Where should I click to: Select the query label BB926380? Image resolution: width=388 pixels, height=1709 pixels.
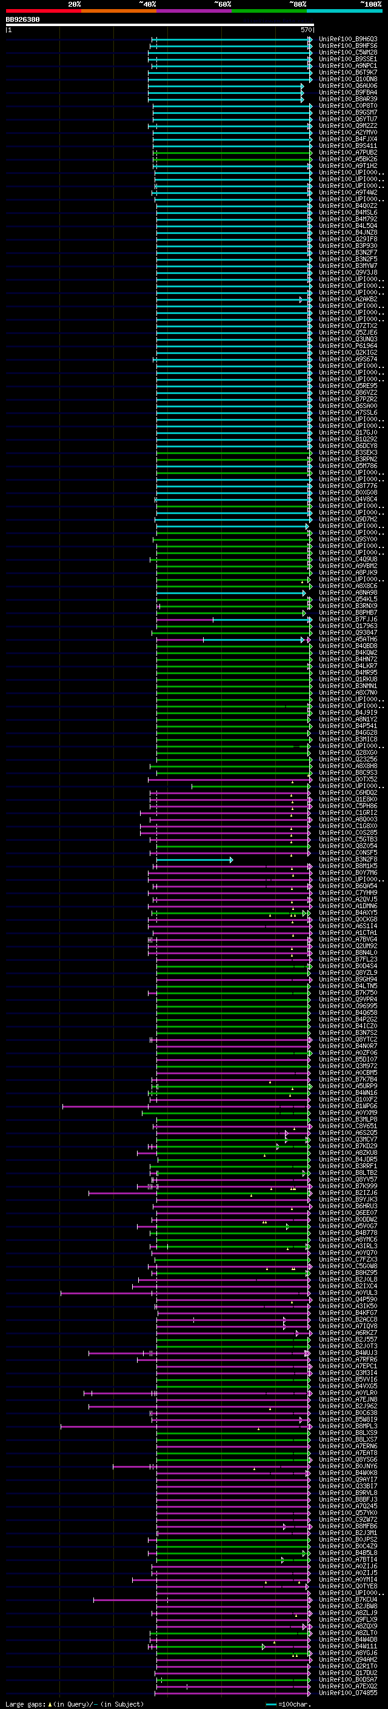click(x=22, y=20)
